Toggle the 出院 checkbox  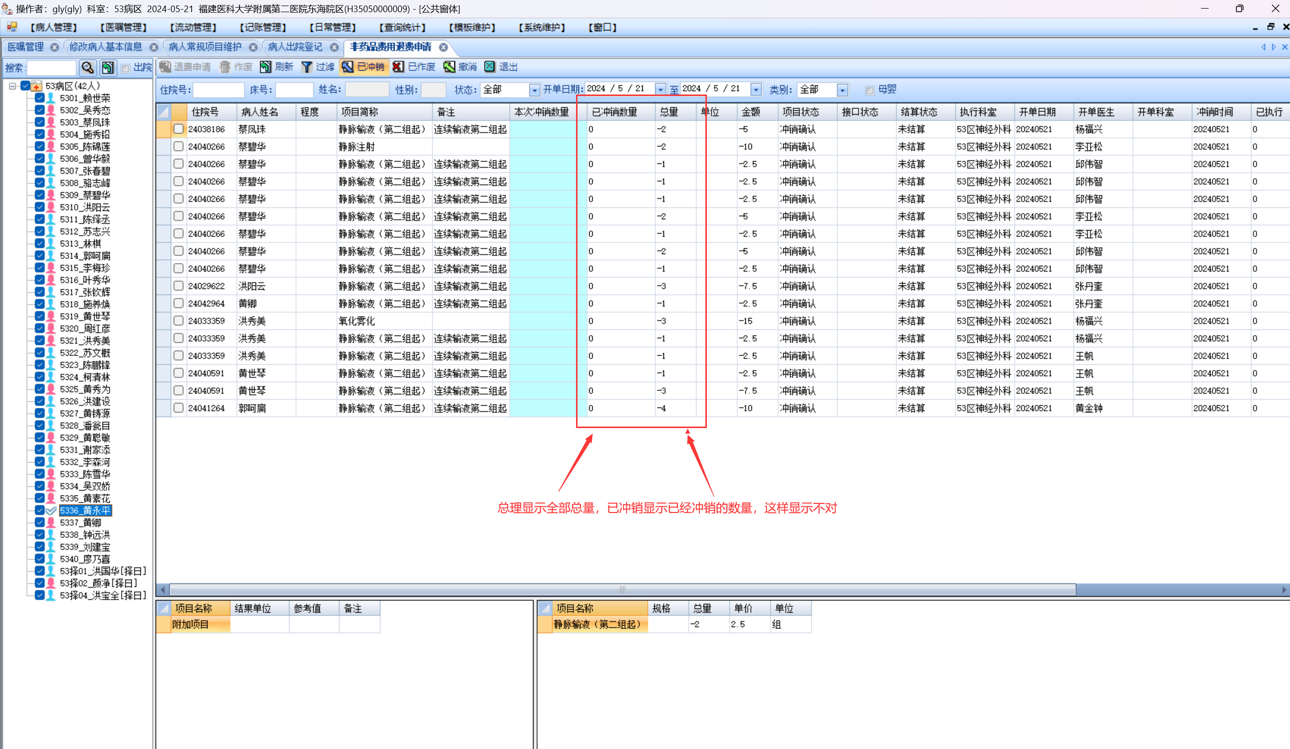click(x=125, y=68)
